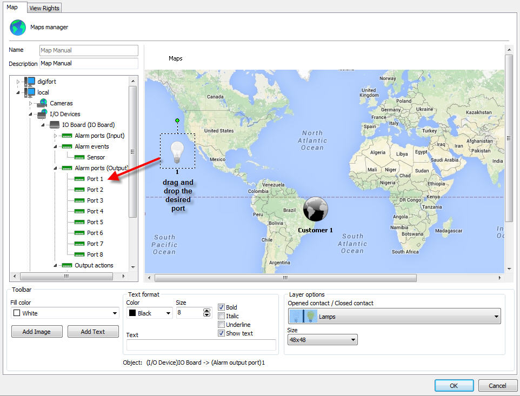Expand the Alarm ports (Input) node

[55, 136]
